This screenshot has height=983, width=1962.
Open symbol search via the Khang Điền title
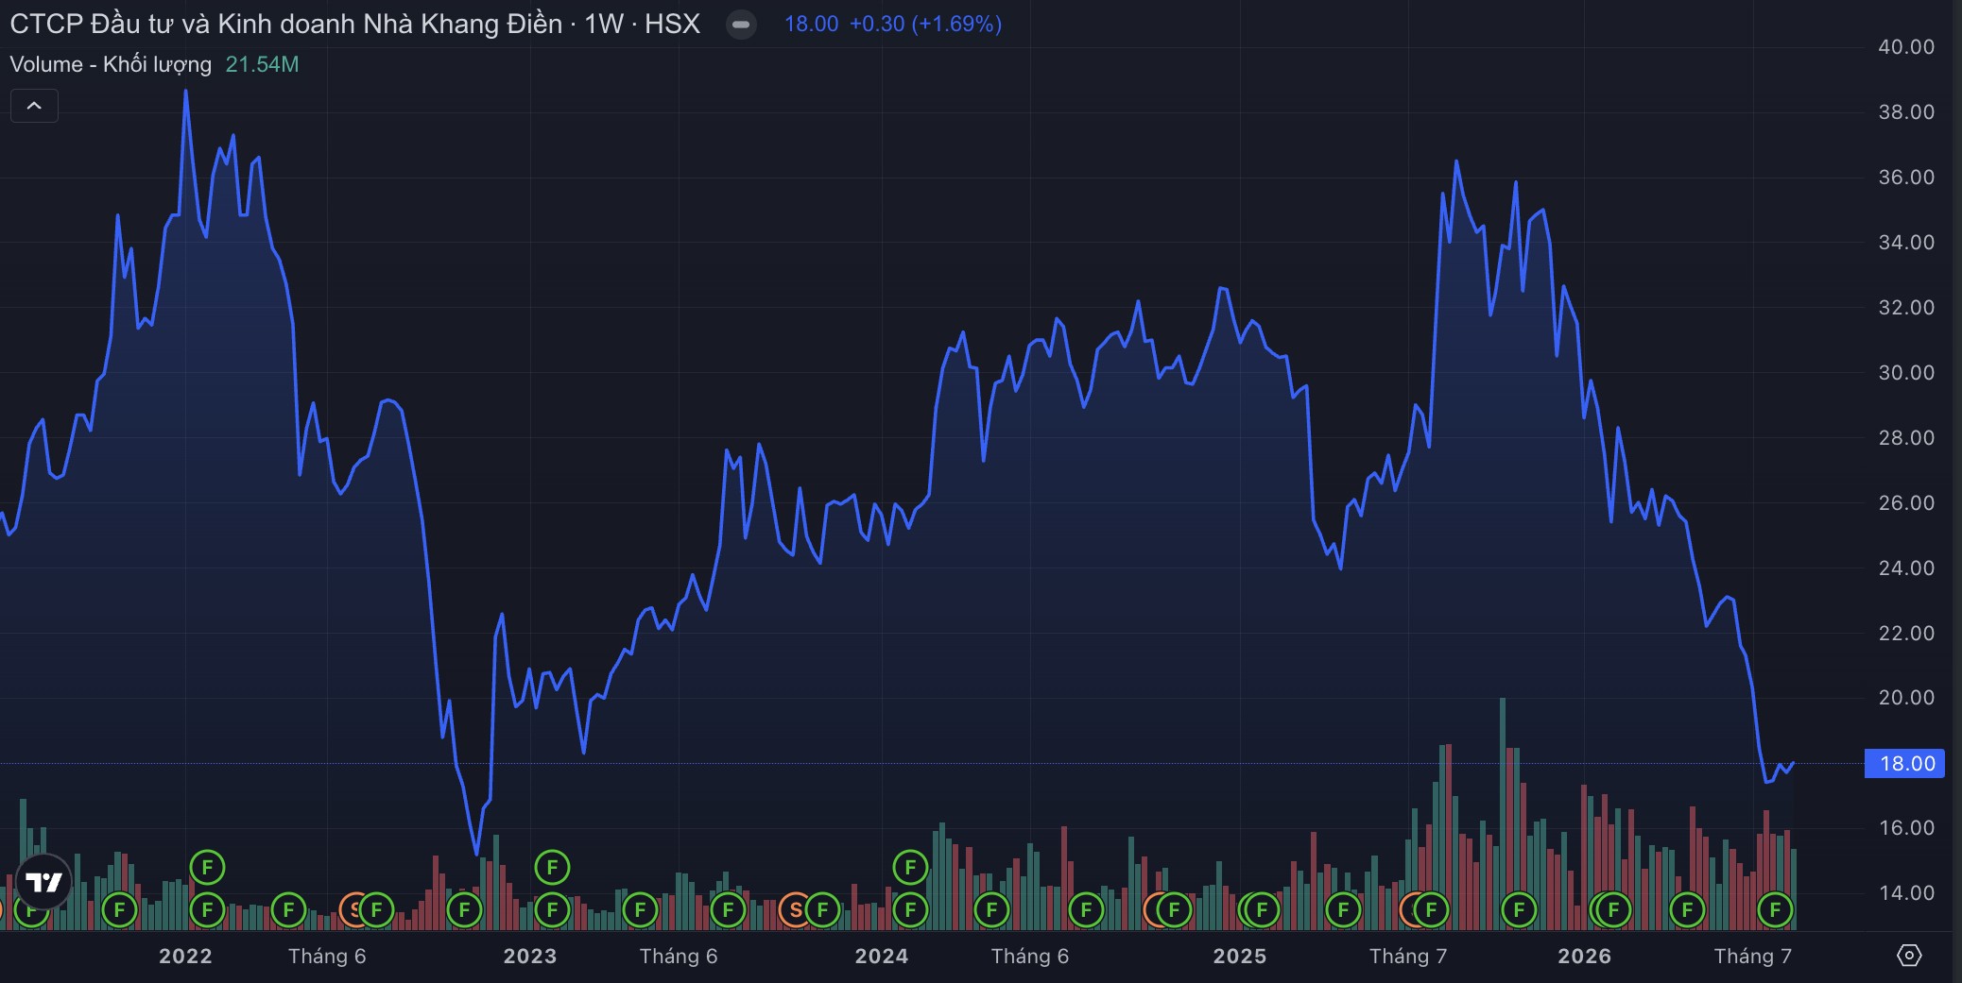[x=354, y=24]
